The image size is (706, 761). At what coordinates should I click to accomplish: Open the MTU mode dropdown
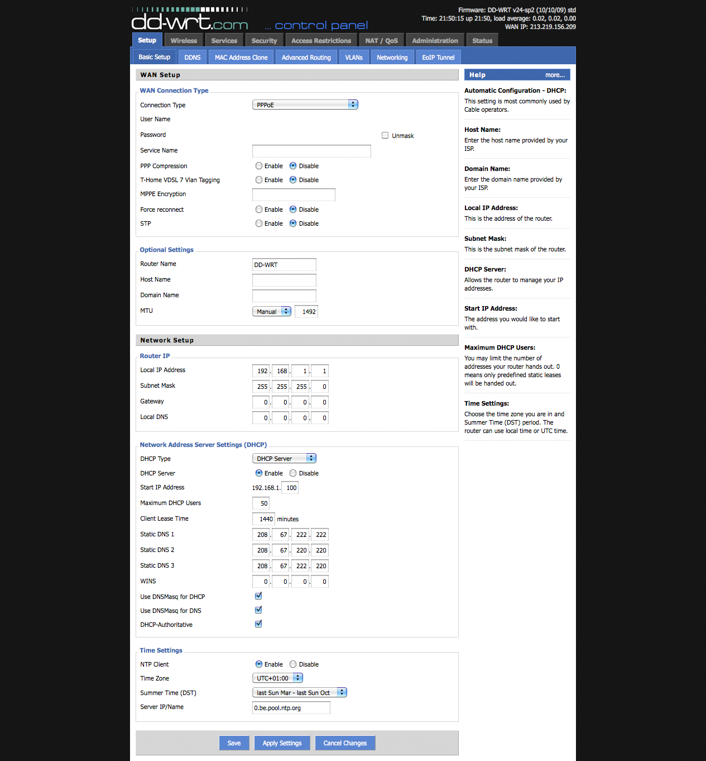[272, 312]
